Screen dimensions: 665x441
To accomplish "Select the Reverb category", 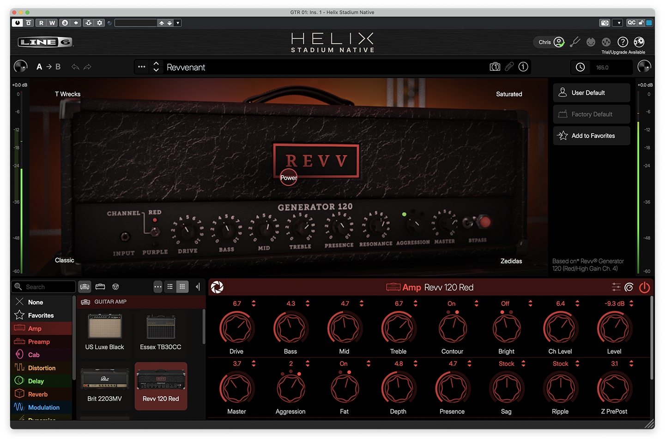I will click(x=41, y=394).
